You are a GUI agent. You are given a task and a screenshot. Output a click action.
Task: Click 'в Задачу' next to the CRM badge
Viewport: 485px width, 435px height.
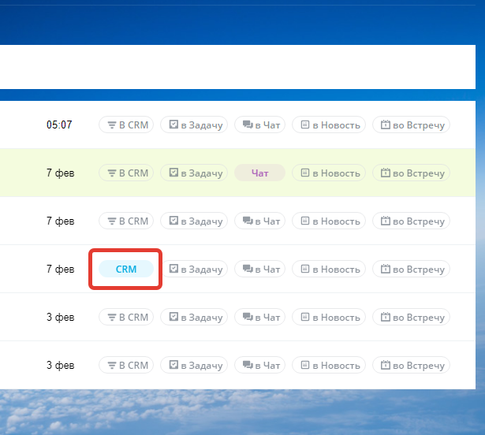click(x=195, y=269)
